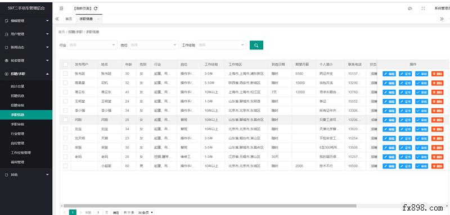Click the 确定 pagination confirm button
The image size is (450, 215).
pos(116,213)
